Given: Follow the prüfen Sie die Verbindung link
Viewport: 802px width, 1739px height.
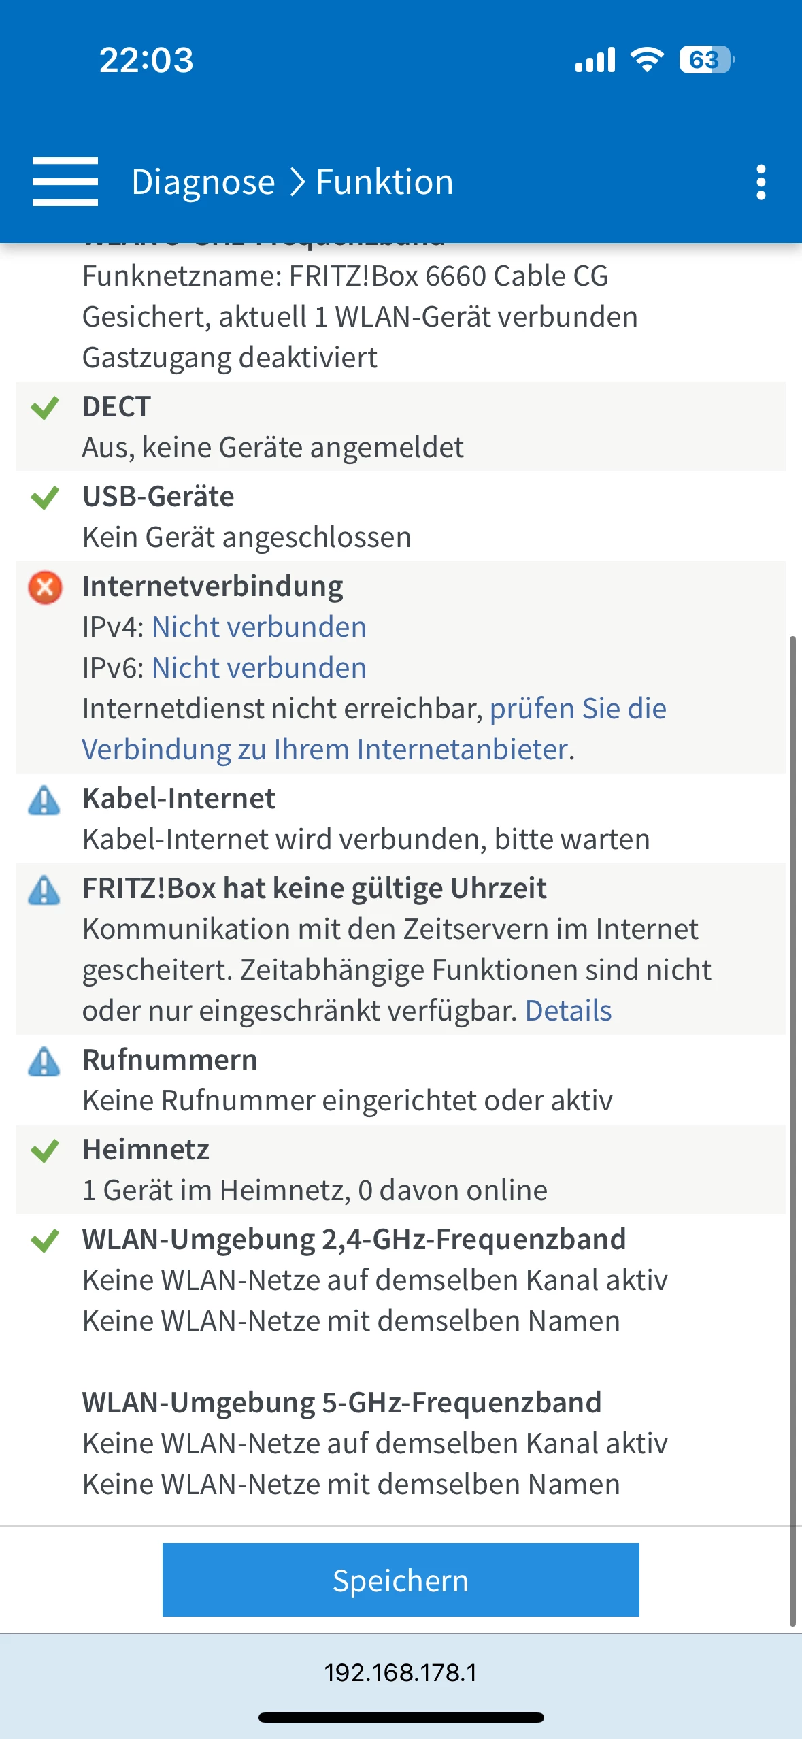Looking at the screenshot, I should pos(578,709).
